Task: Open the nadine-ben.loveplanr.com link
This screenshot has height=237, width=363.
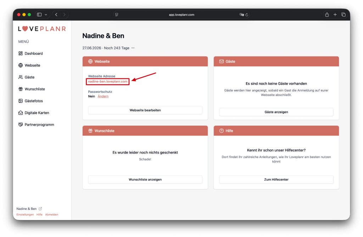Action: pyautogui.click(x=107, y=82)
